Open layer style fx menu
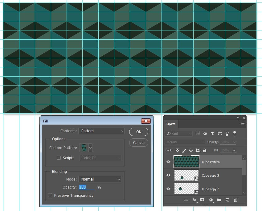The width and height of the screenshot is (262, 211). point(194,200)
